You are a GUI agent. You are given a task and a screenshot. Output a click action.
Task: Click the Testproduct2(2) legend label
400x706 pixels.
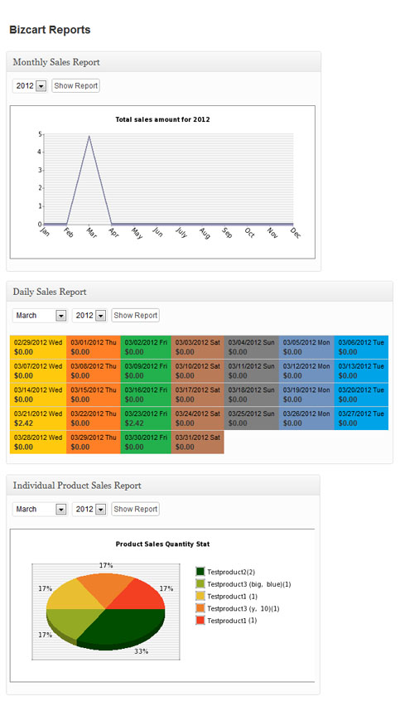[x=231, y=572]
